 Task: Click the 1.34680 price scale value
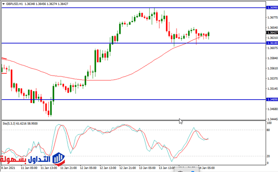(x=272, y=109)
